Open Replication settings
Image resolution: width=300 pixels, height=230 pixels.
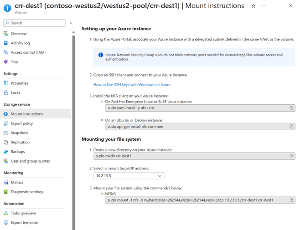click(x=20, y=142)
